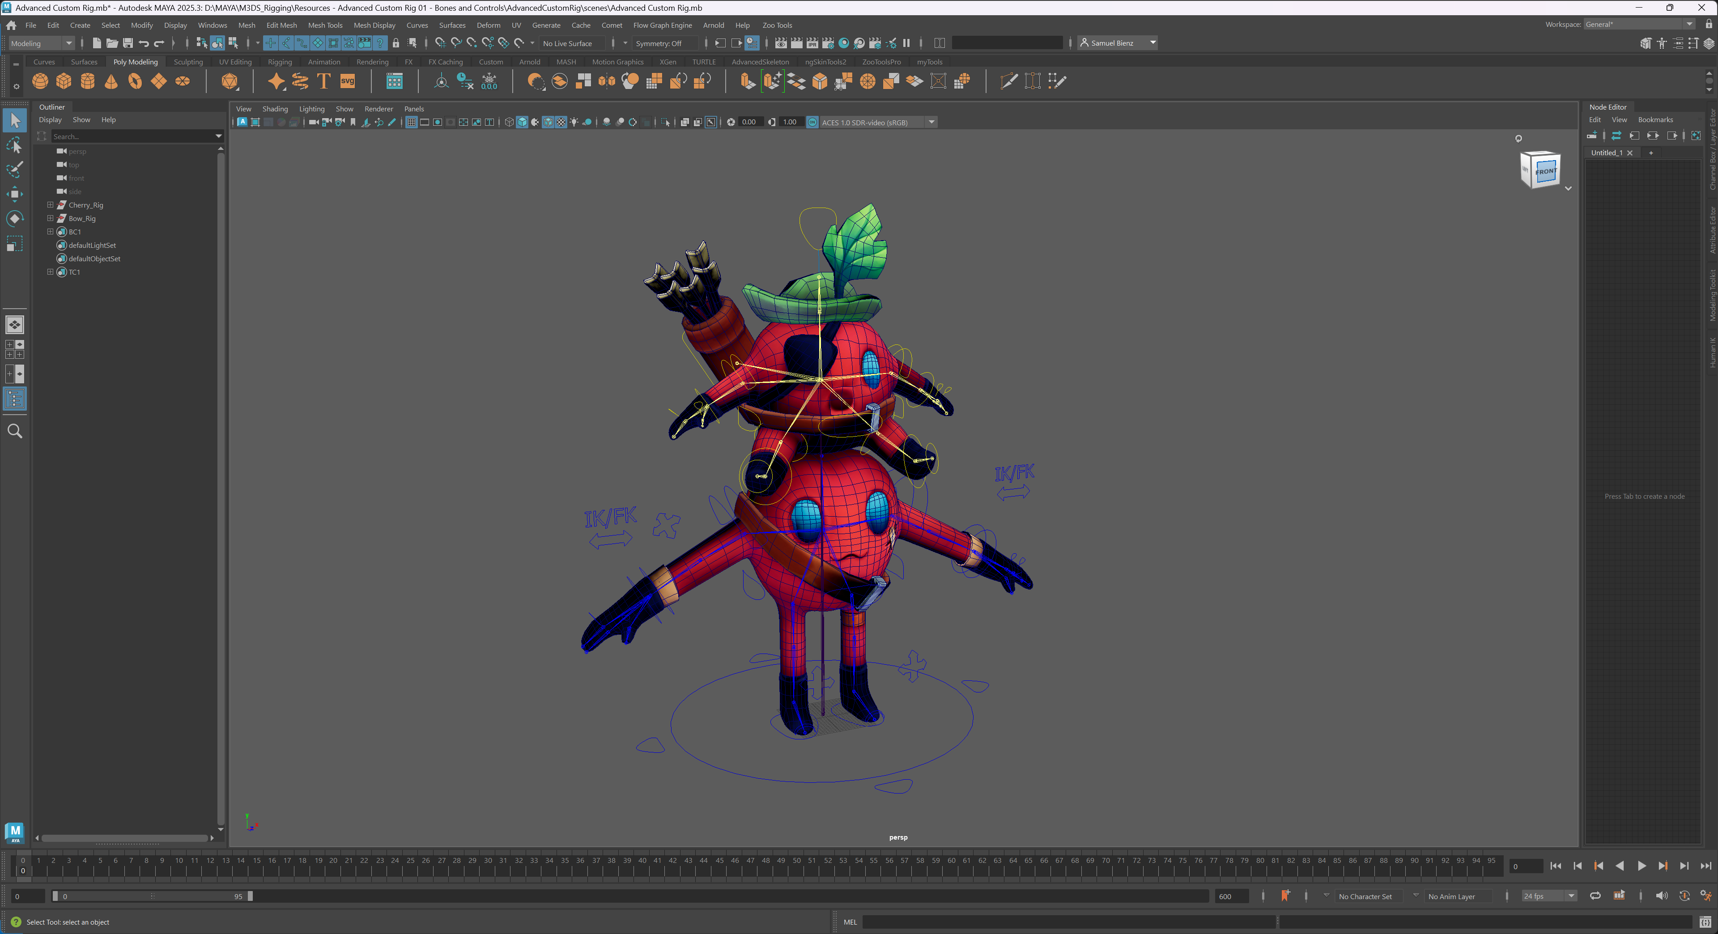Select the Lasso selection tool
This screenshot has width=1718, height=934.
pos(15,144)
